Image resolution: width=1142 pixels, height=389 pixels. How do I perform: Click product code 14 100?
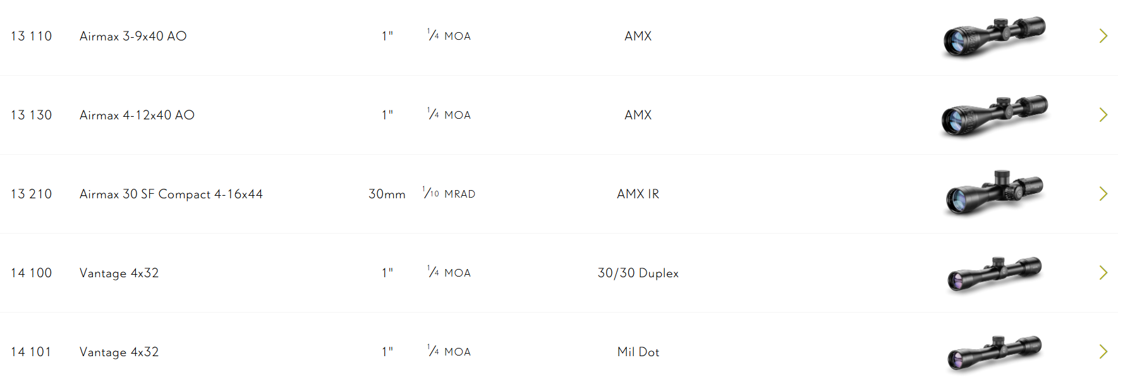click(31, 273)
